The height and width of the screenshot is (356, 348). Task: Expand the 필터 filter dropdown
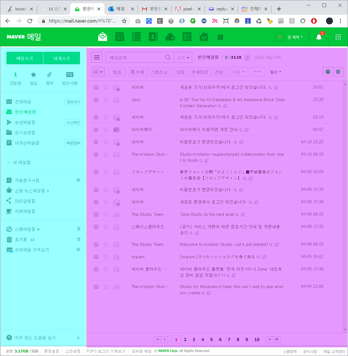[275, 72]
